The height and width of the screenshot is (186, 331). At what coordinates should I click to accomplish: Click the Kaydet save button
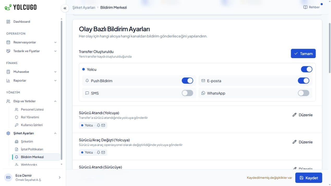pyautogui.click(x=309, y=178)
